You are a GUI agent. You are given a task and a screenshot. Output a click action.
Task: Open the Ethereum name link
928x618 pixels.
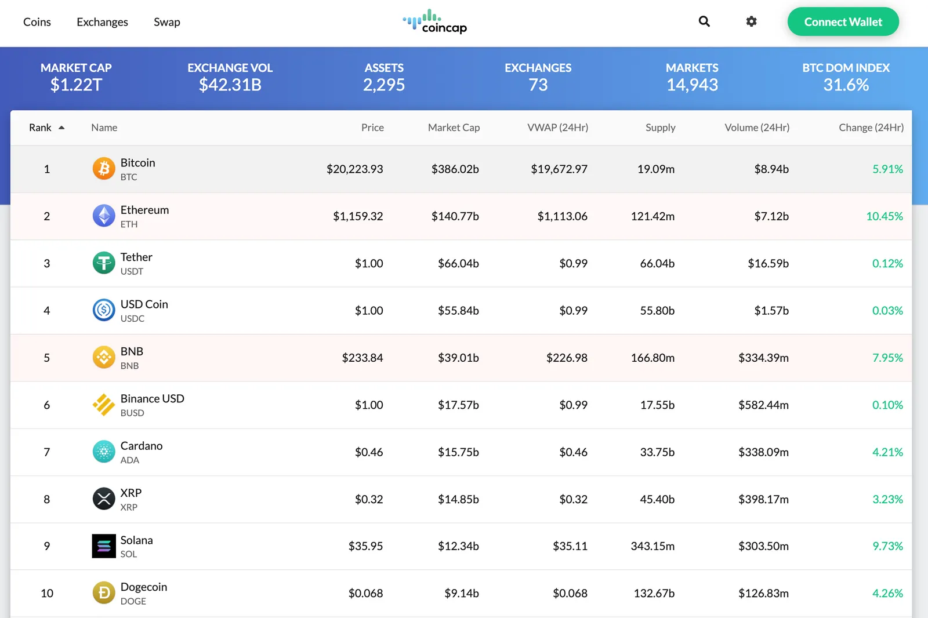tap(144, 210)
